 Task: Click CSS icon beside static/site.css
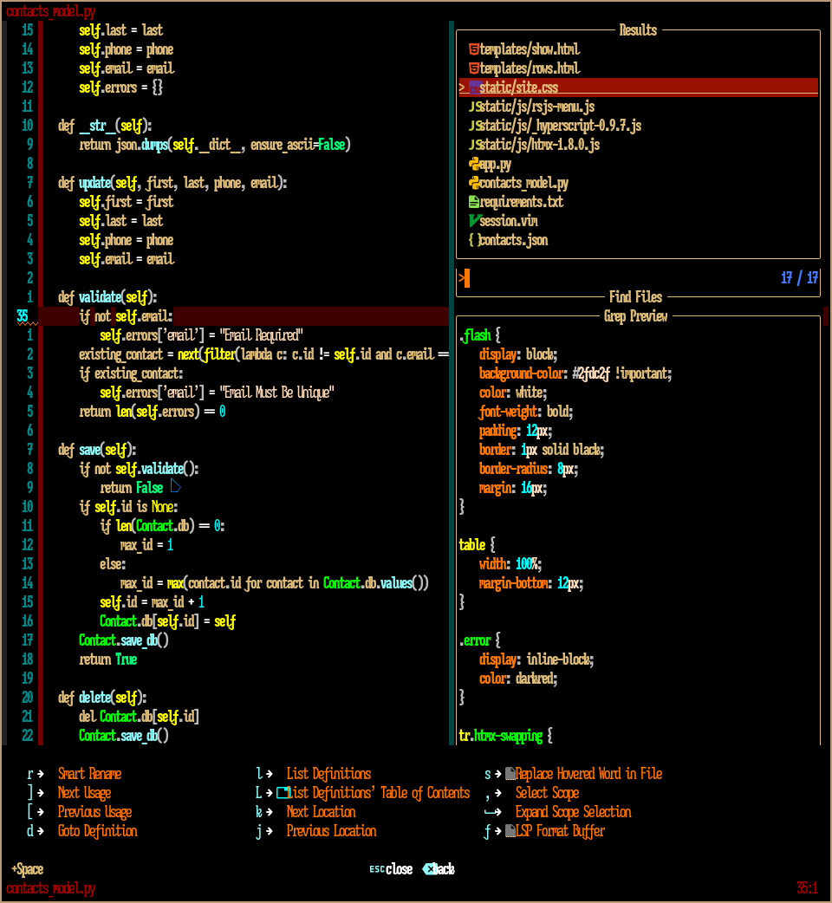pyautogui.click(x=474, y=88)
